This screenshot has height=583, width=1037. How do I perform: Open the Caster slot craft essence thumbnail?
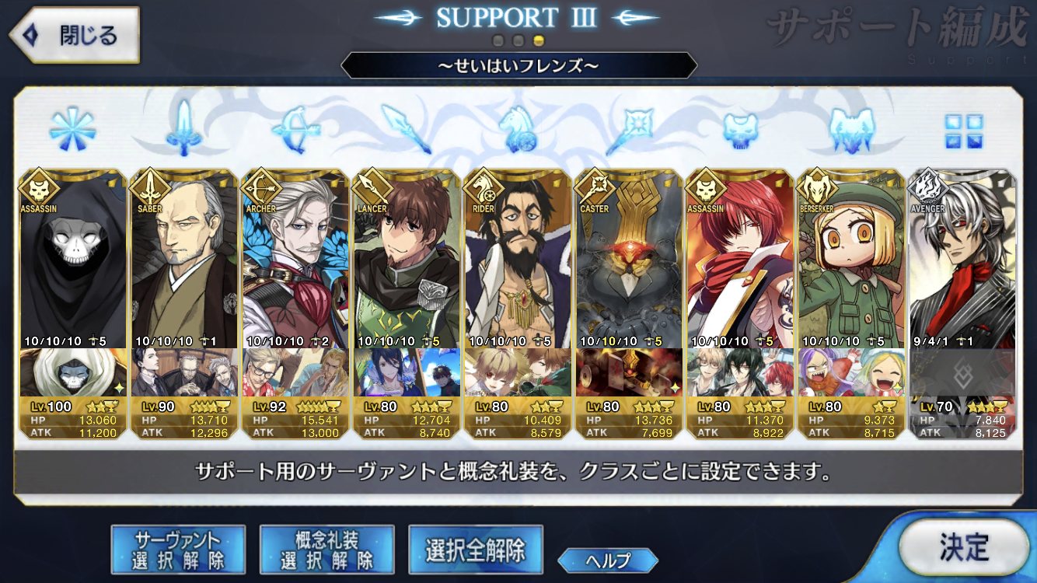[628, 372]
